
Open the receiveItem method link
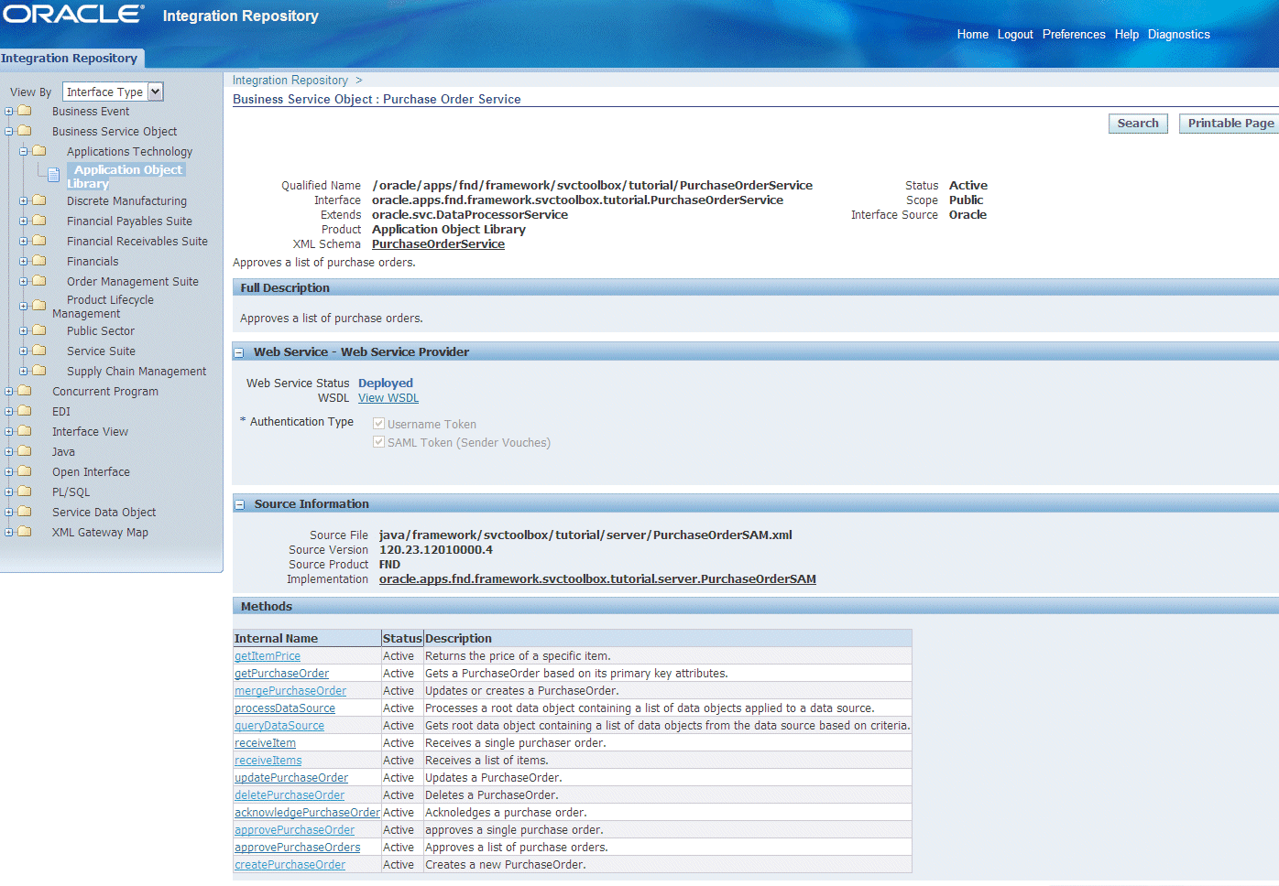pyautogui.click(x=265, y=743)
